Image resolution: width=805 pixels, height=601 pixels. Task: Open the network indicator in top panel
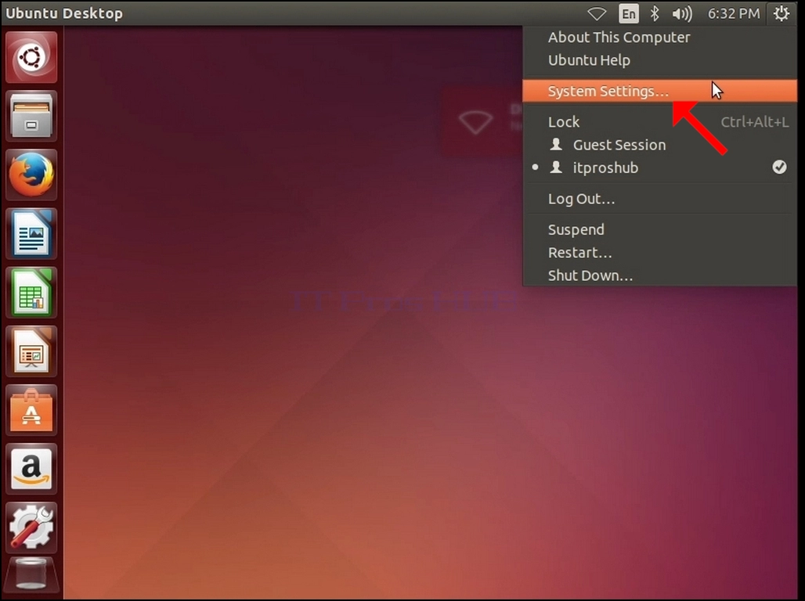[x=597, y=13]
